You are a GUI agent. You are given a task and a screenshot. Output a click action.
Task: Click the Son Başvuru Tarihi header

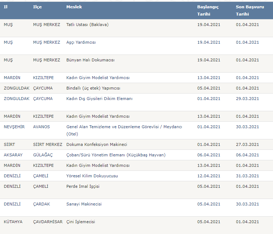[250, 10]
